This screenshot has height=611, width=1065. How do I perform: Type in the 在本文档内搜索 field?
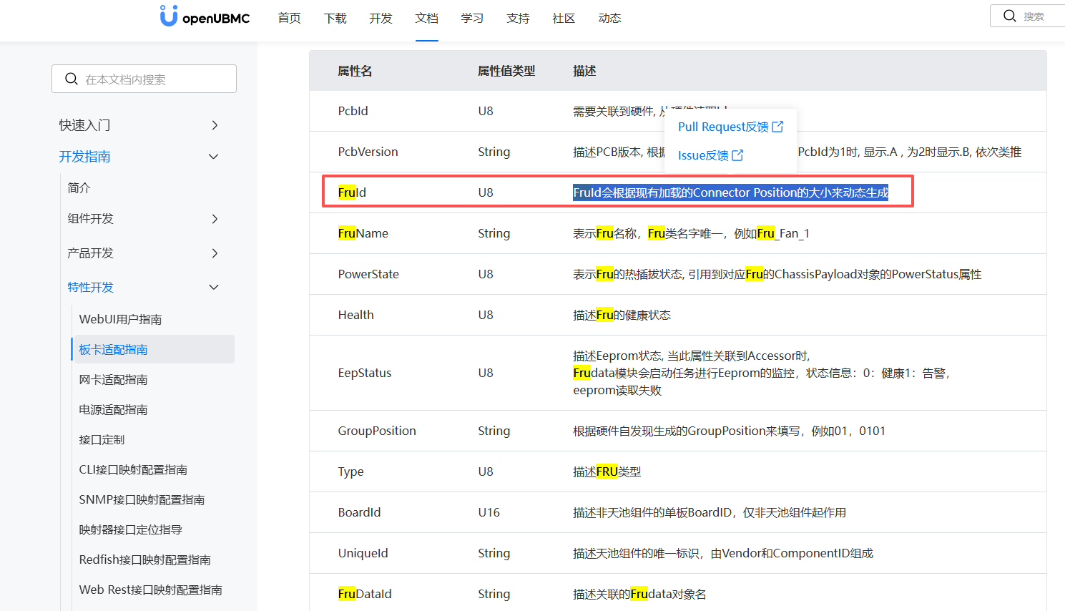154,79
